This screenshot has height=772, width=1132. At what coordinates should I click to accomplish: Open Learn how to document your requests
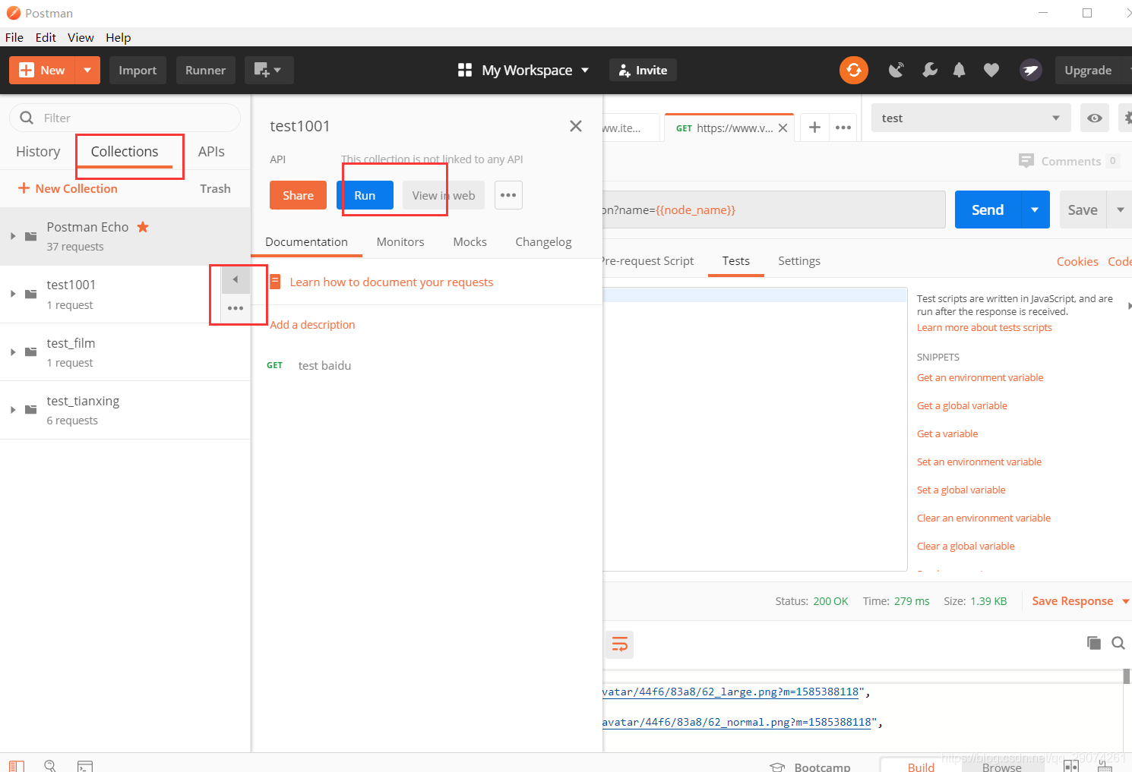pyautogui.click(x=391, y=282)
